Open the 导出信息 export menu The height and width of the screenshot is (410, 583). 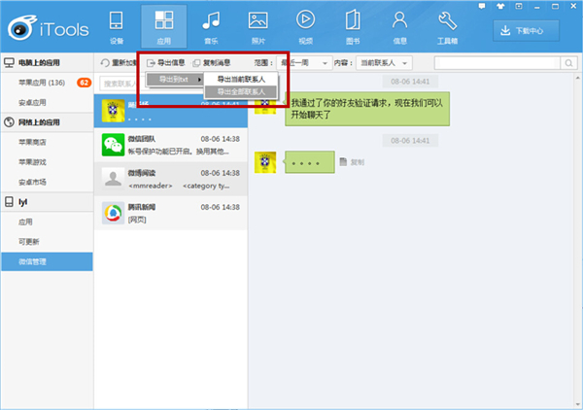tap(165, 63)
